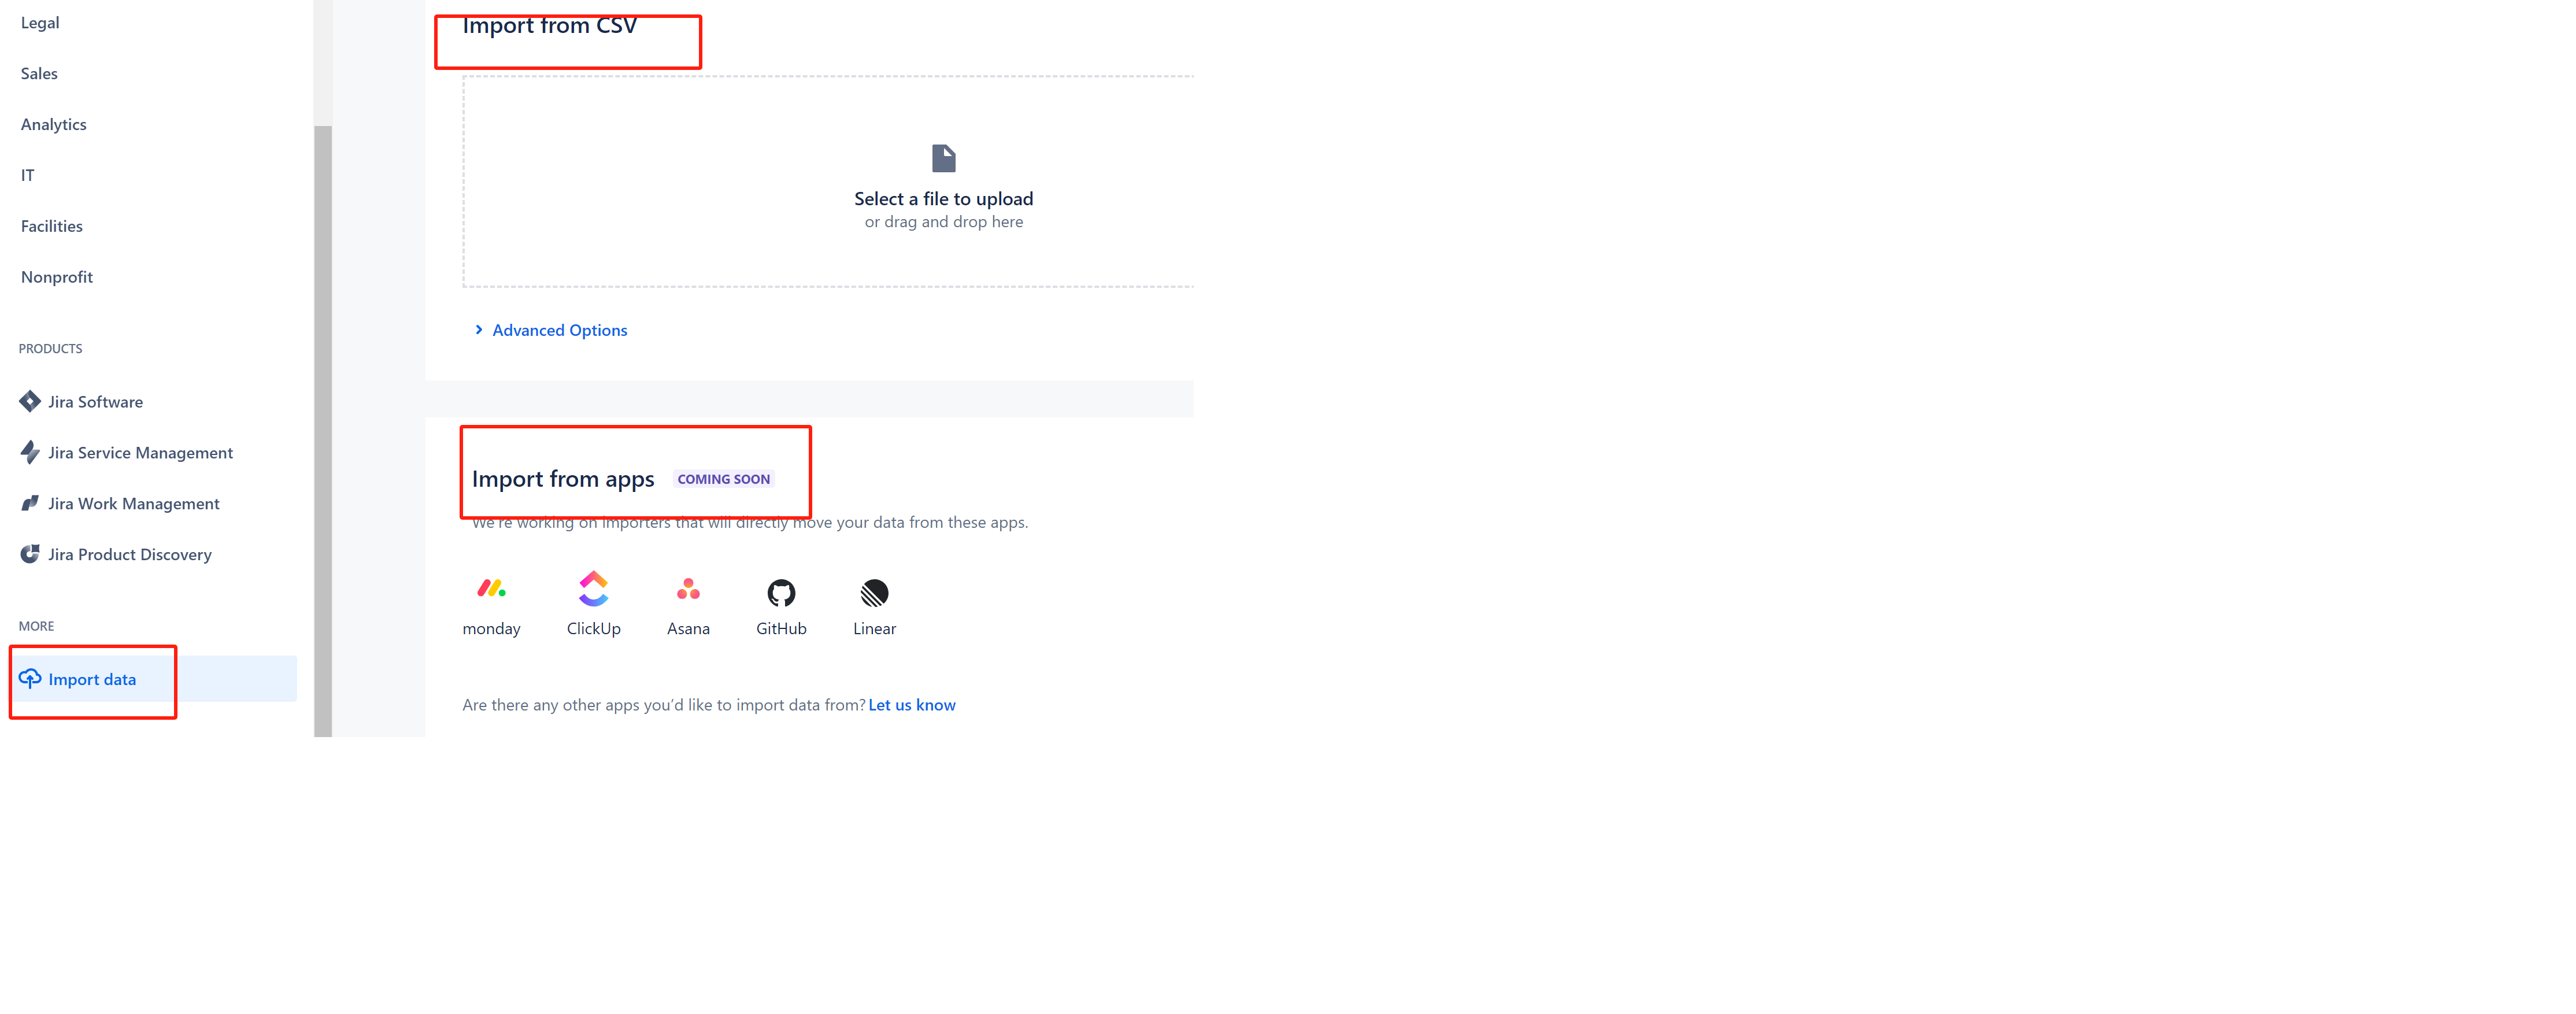Select the Asana app icon
This screenshot has width=2576, height=1014.
[x=688, y=589]
